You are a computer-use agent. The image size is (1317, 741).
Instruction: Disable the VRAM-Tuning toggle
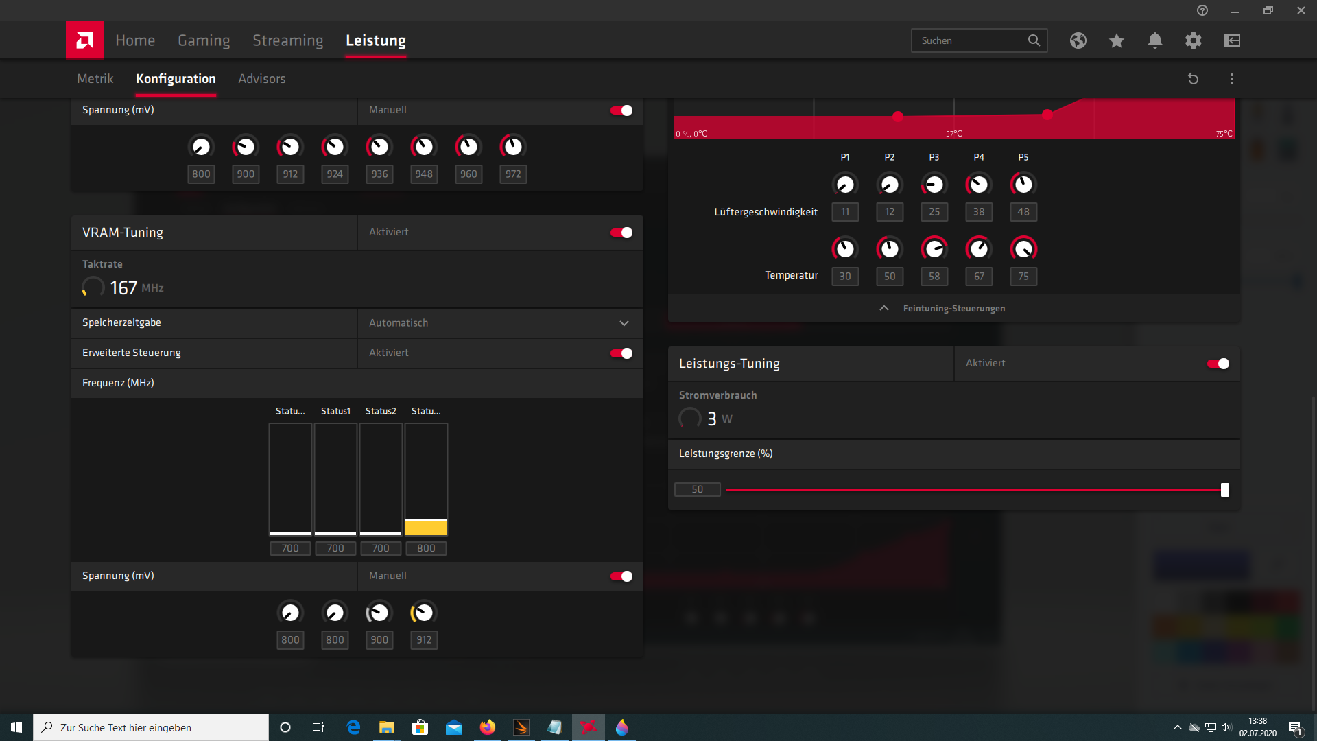621,233
